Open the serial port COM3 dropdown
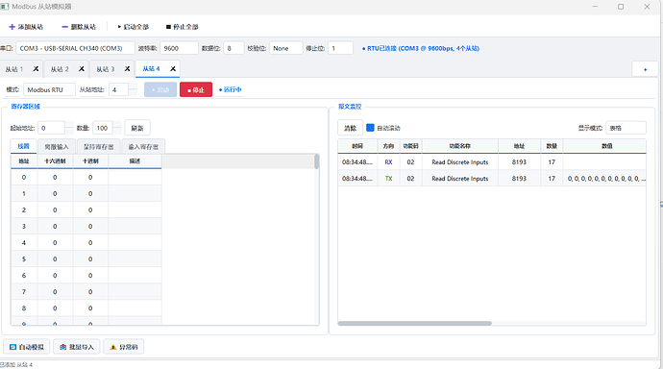The height and width of the screenshot is (369, 663). 75,48
